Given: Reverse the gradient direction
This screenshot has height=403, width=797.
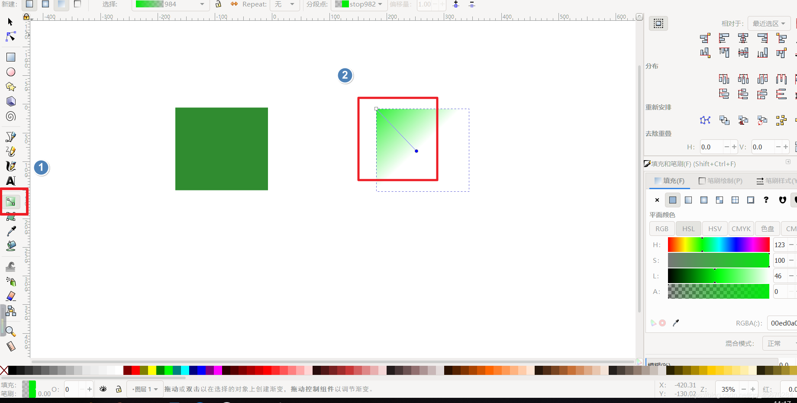Looking at the screenshot, I should tap(234, 4).
